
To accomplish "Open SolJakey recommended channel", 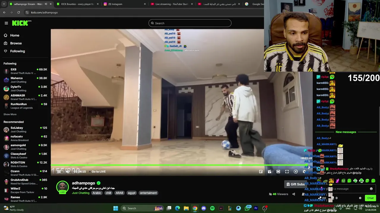I will pyautogui.click(x=25, y=130).
